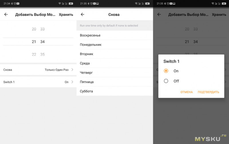Expand Switch 1 On setting chevron
Viewport: 229px width, 144px height.
(72, 82)
